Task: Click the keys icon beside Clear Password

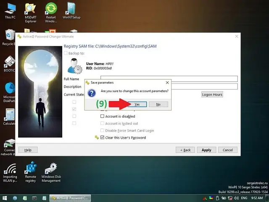Action: (x=97, y=137)
